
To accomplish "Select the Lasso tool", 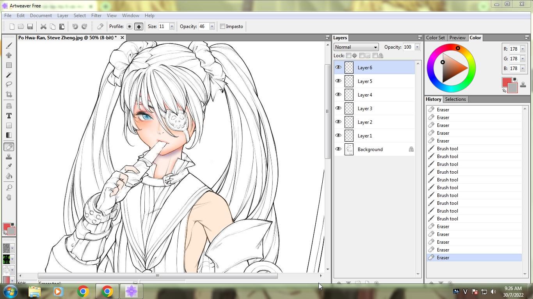I will 9,84.
